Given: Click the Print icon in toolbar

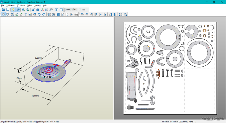Looking at the screenshot, I should pyautogui.click(x=76, y=14).
